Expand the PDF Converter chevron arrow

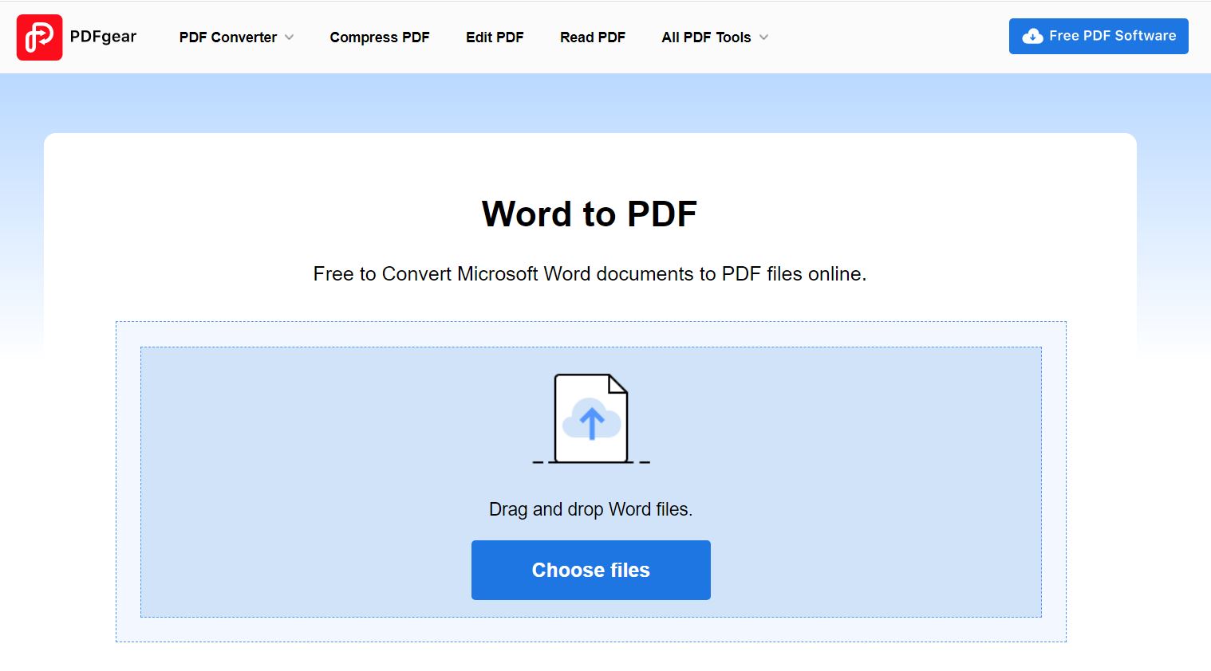pyautogui.click(x=290, y=37)
